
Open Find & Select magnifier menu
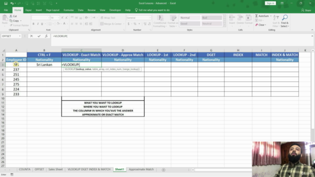(284, 21)
